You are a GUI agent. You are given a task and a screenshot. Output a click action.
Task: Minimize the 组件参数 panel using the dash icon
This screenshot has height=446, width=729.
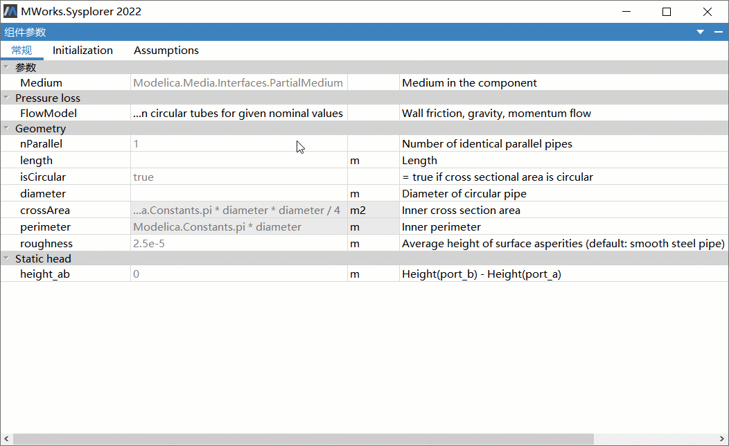pyautogui.click(x=718, y=32)
